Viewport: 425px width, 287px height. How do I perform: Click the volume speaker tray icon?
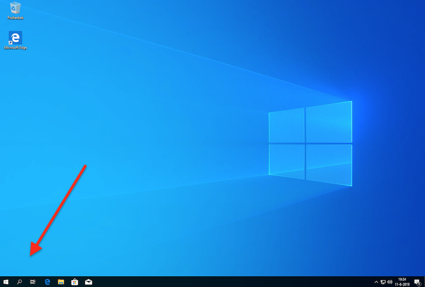click(389, 282)
